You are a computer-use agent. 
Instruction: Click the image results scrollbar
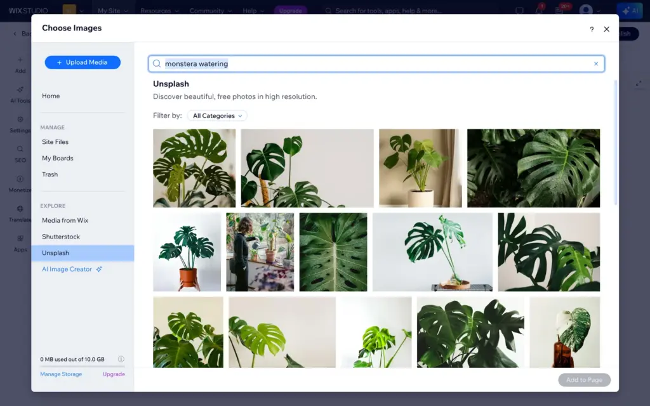pyautogui.click(x=616, y=143)
